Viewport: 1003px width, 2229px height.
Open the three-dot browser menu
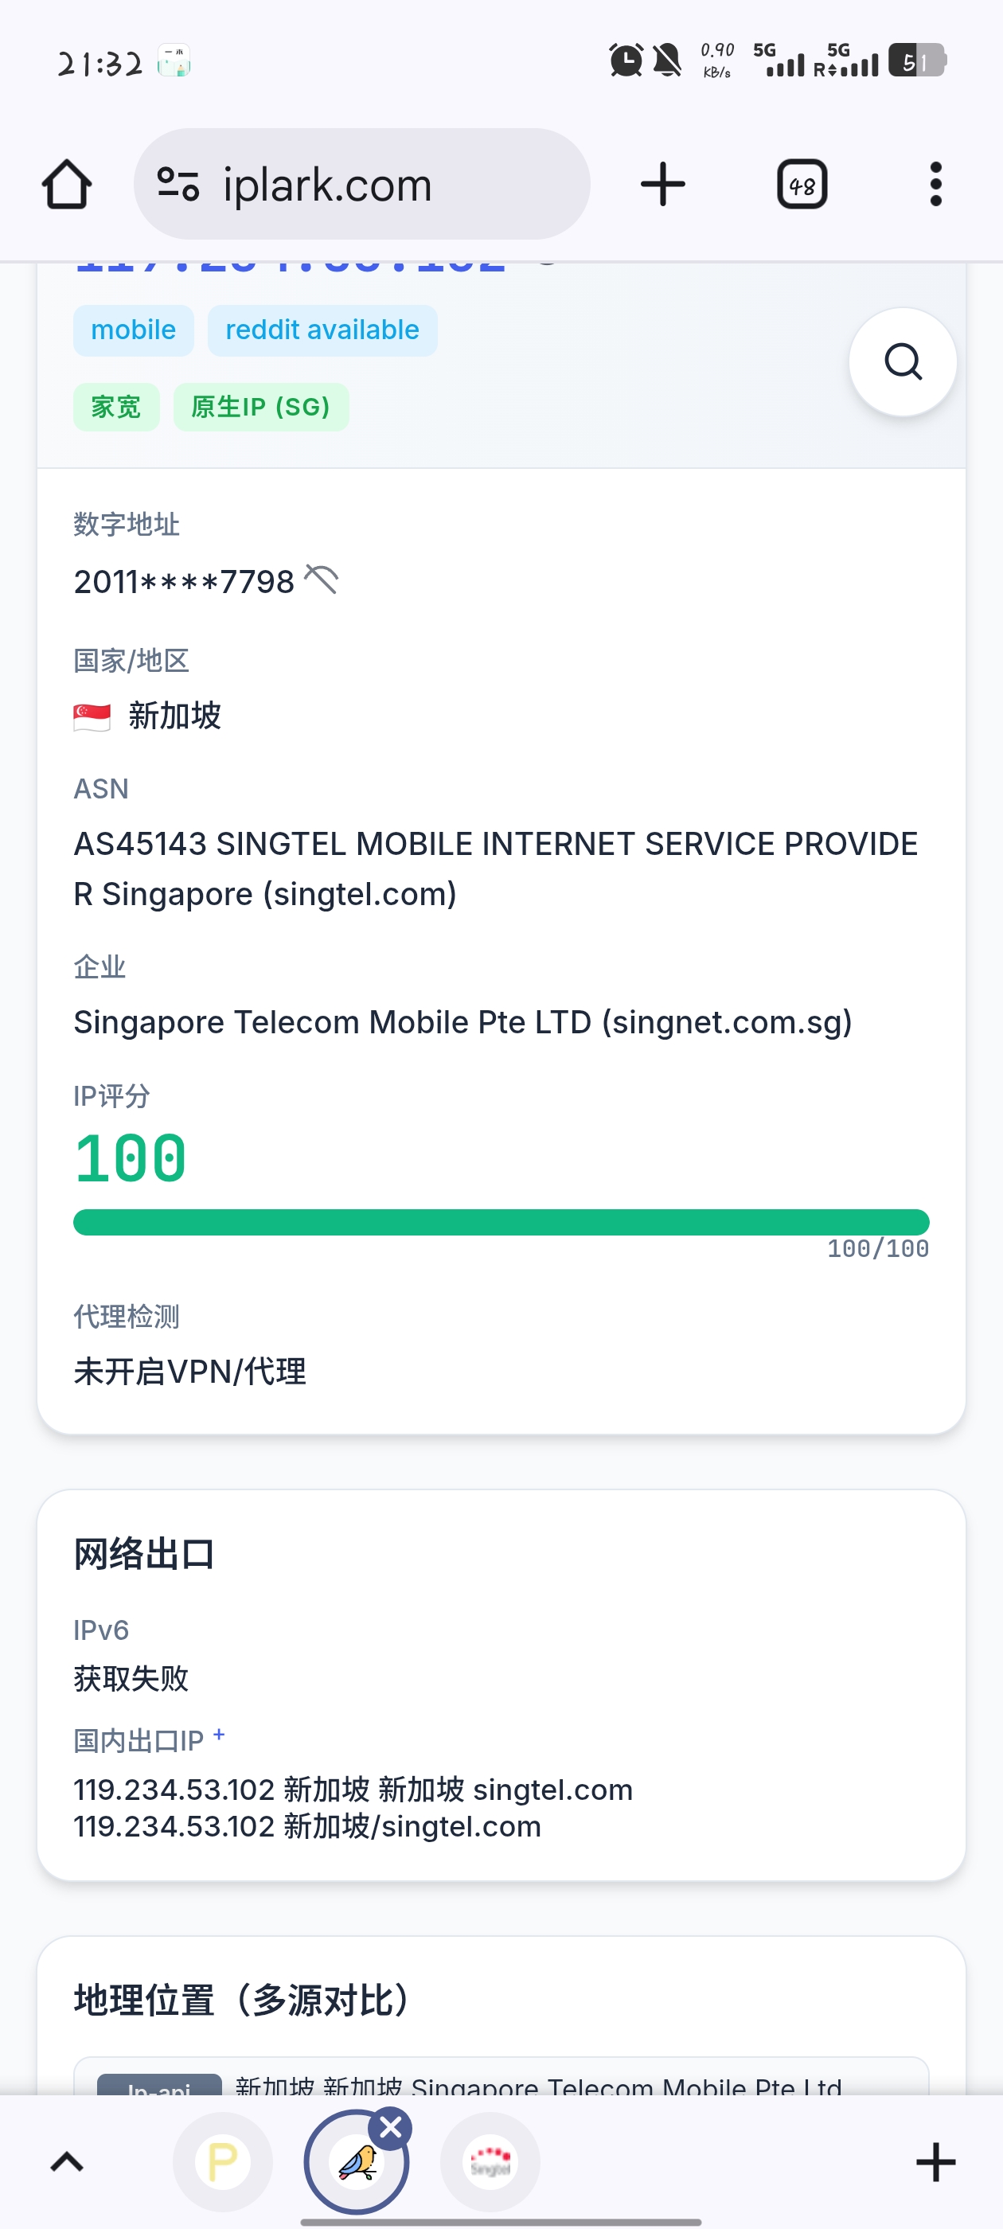[935, 185]
